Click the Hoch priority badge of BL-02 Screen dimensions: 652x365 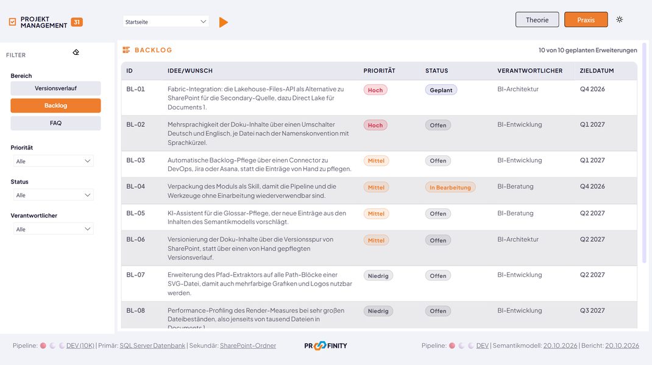375,125
